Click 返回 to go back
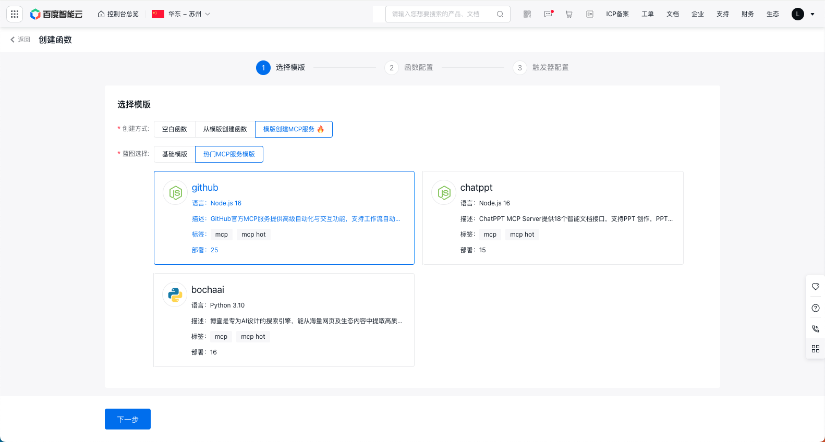Viewport: 825px width, 442px height. point(20,40)
